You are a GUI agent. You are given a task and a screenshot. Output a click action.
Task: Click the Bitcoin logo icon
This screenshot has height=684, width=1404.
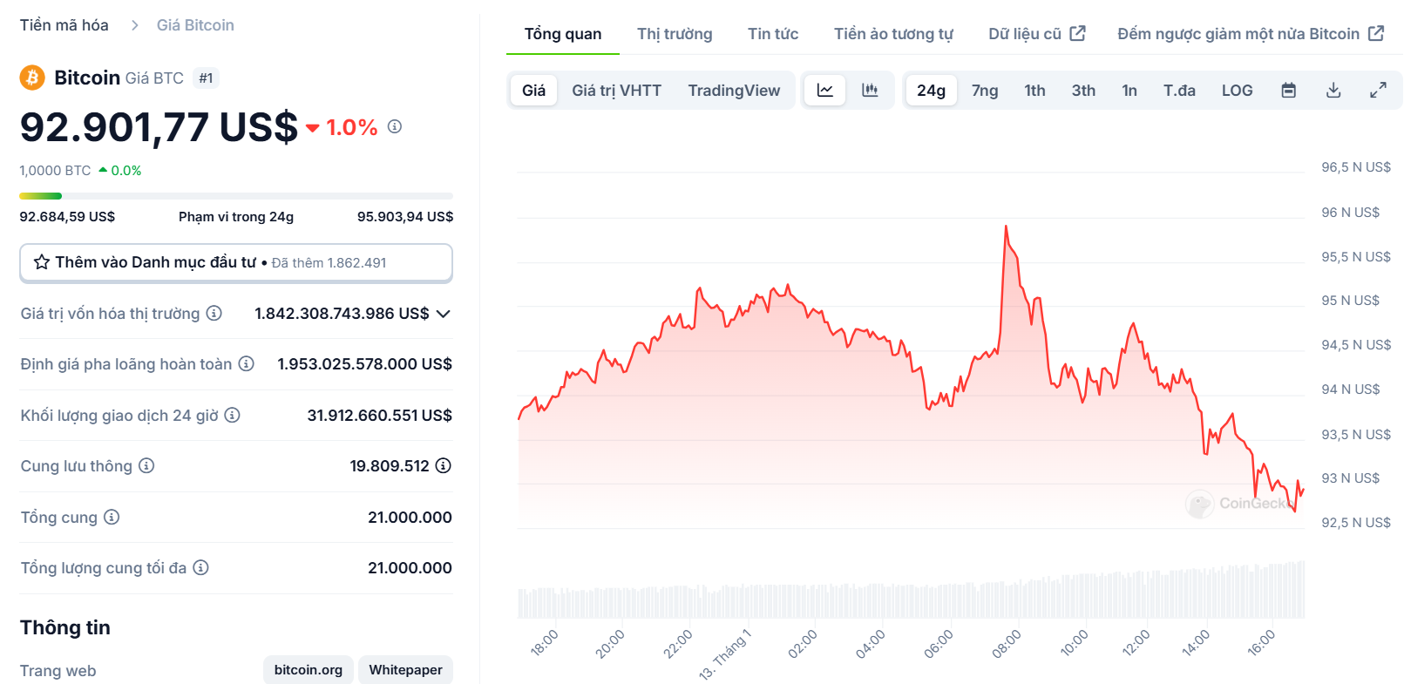point(32,78)
